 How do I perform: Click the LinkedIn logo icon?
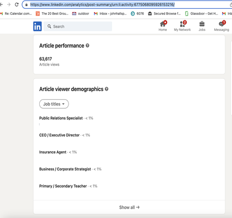(38, 26)
